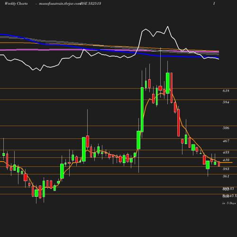The height and width of the screenshot is (237, 237).
Task: Click the 467 price level label
Action: pos(226,141)
